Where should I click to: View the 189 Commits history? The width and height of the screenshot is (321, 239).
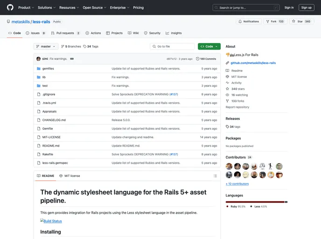pos(206,59)
